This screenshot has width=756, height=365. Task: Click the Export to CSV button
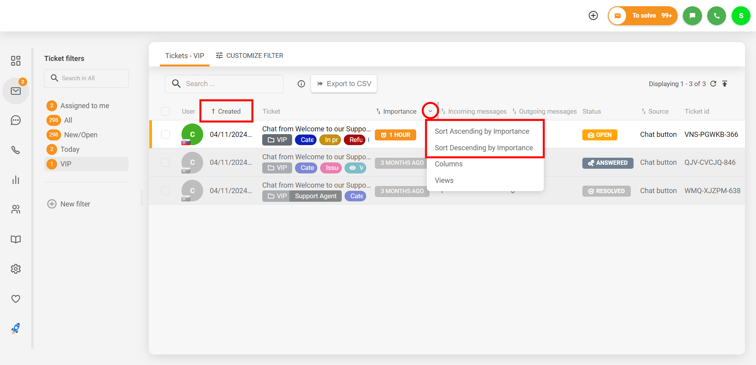344,84
